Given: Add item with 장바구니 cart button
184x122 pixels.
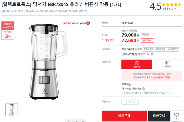Looking at the screenshot, I should 159,116.
